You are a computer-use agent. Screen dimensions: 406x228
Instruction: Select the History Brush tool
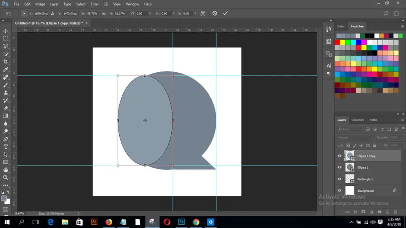(x=5, y=100)
